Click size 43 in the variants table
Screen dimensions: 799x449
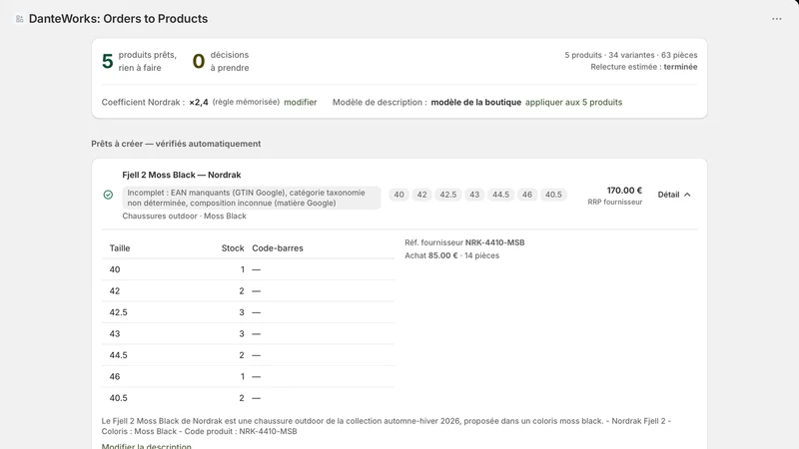(x=115, y=333)
